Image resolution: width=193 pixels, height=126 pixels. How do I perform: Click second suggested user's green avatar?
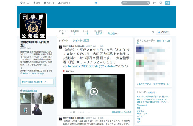point(140,63)
